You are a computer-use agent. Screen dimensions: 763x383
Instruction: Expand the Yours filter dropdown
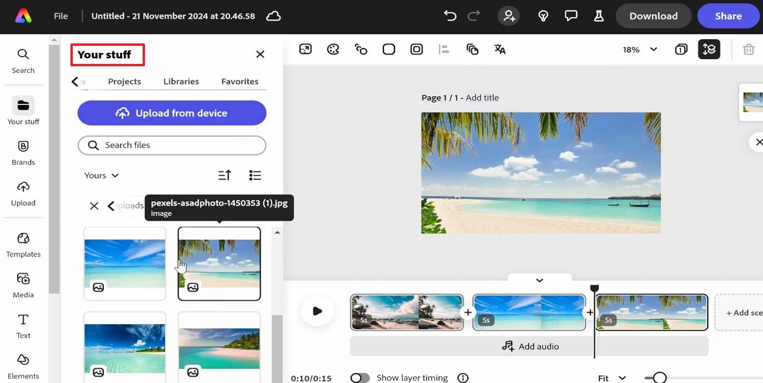pyautogui.click(x=100, y=175)
